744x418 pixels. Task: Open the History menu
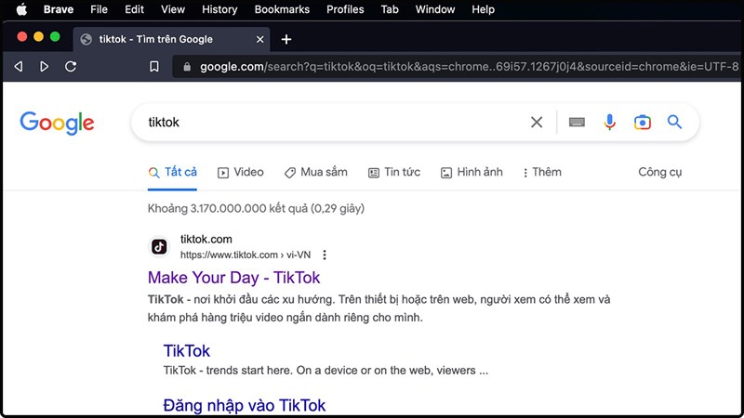(219, 9)
